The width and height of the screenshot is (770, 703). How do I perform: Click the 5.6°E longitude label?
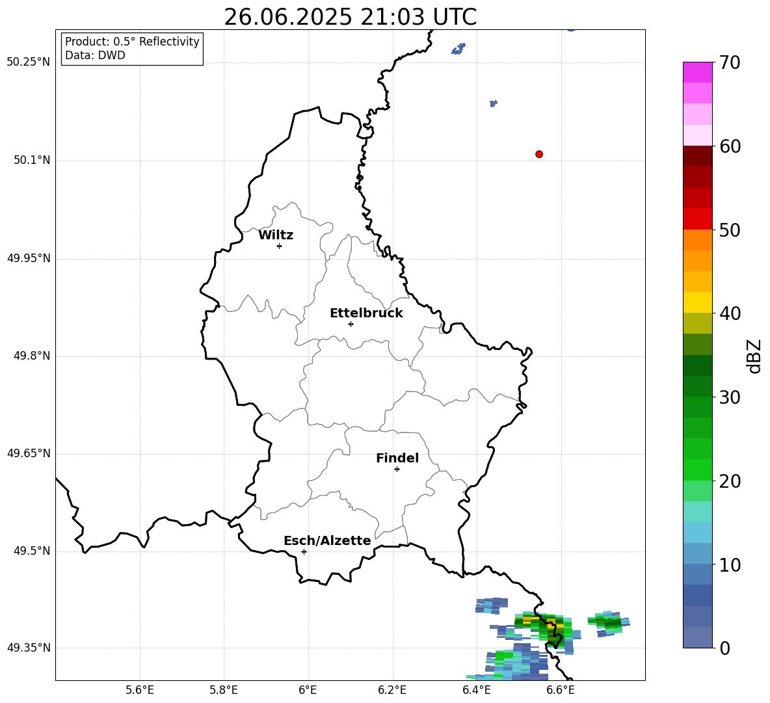pyautogui.click(x=140, y=690)
